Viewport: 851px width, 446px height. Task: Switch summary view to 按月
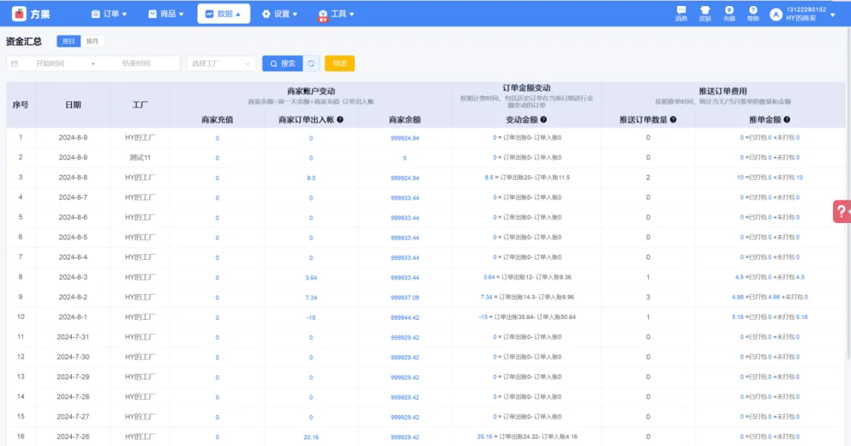(x=92, y=42)
